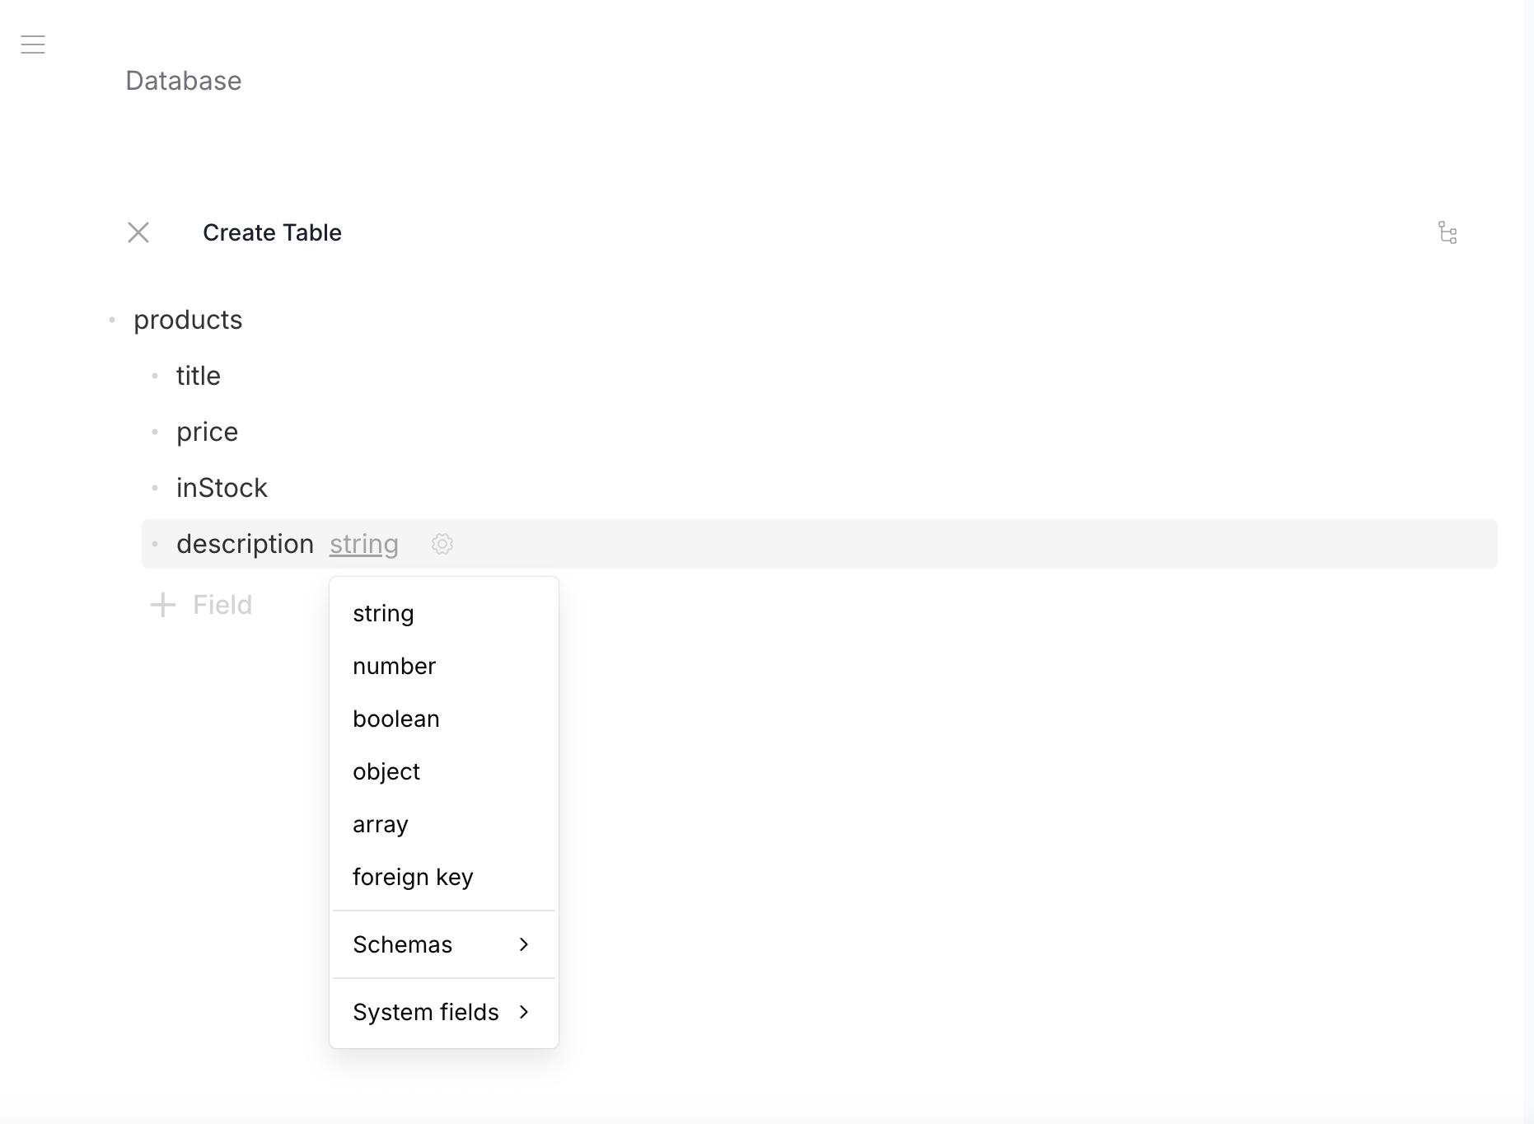Select object from the type menu

click(386, 771)
